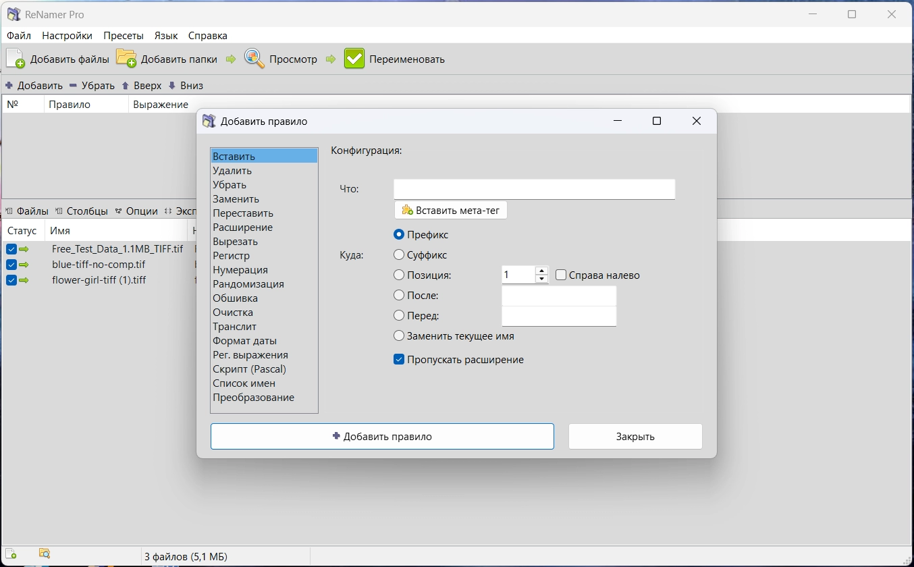914x567 pixels.
Task: Click the green Переименовать checkmark button
Action: click(x=394, y=59)
